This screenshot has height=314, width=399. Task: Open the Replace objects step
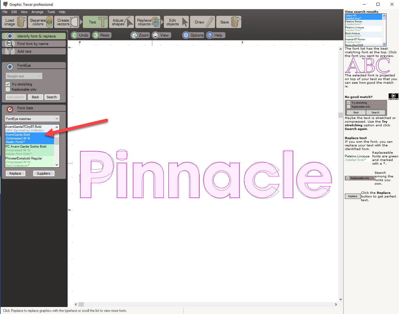point(148,22)
